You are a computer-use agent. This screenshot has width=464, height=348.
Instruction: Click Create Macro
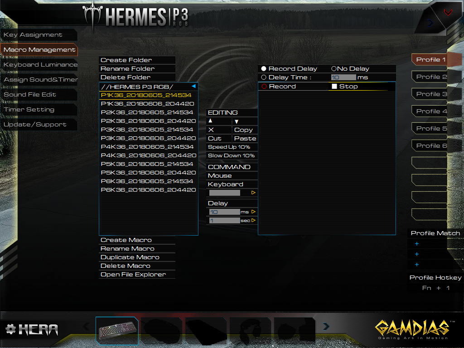point(137,240)
